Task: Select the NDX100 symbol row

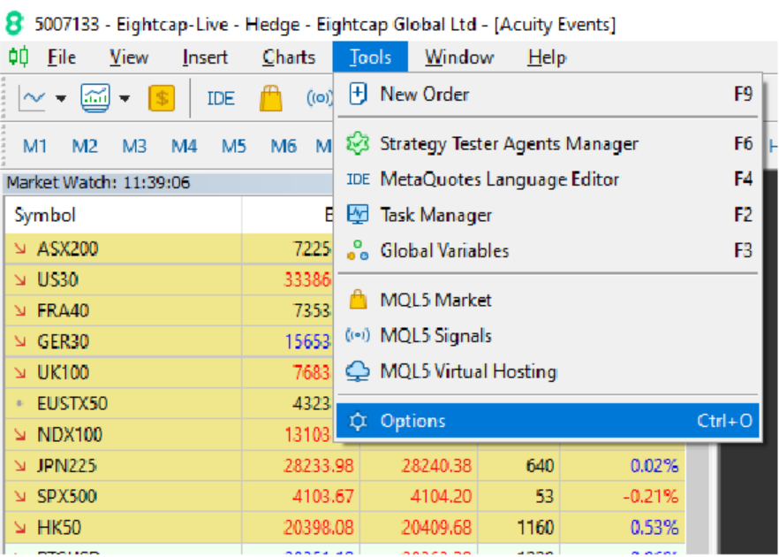Action: click(169, 434)
